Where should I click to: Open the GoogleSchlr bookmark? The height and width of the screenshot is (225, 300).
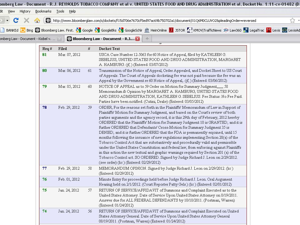coord(130,30)
